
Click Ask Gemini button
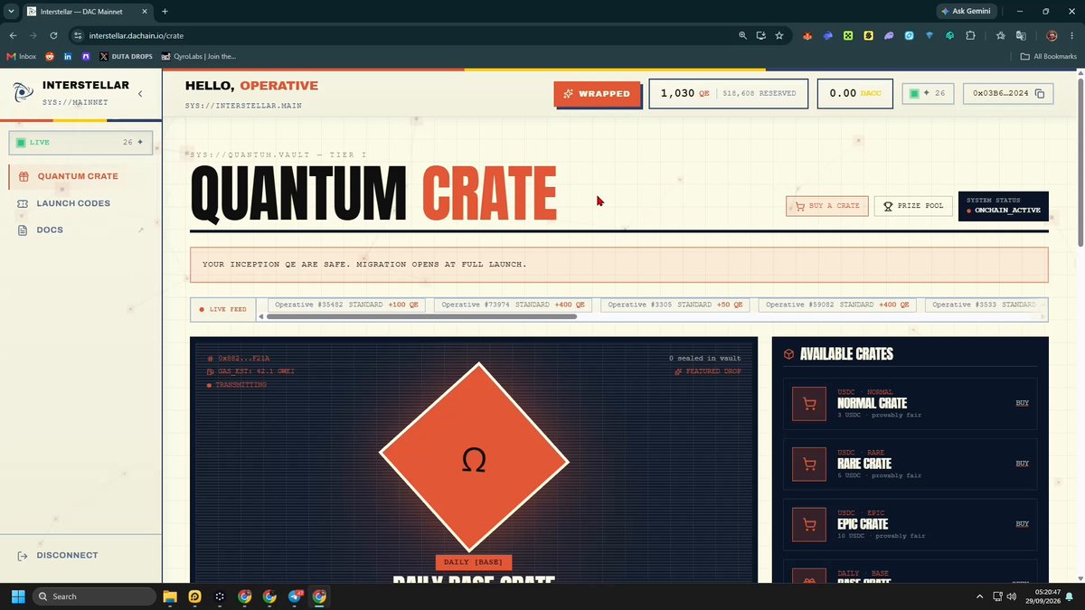(x=966, y=12)
